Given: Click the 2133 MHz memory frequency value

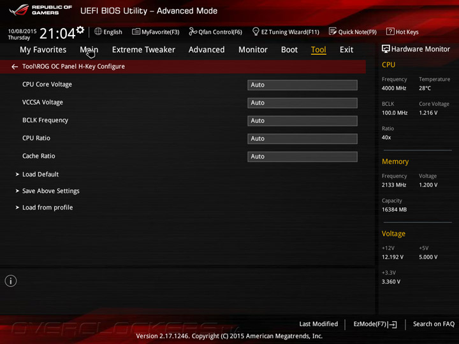Looking at the screenshot, I should (394, 185).
